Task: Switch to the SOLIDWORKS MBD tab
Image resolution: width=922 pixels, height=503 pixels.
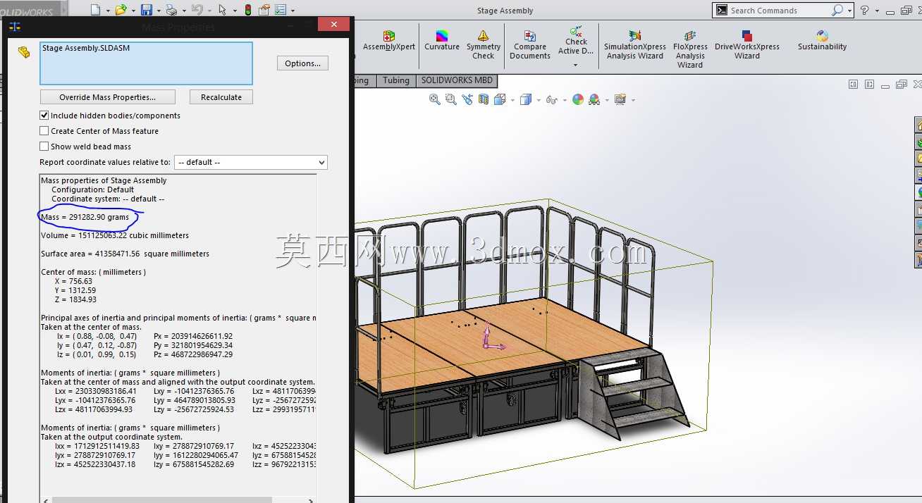Action: (x=457, y=80)
